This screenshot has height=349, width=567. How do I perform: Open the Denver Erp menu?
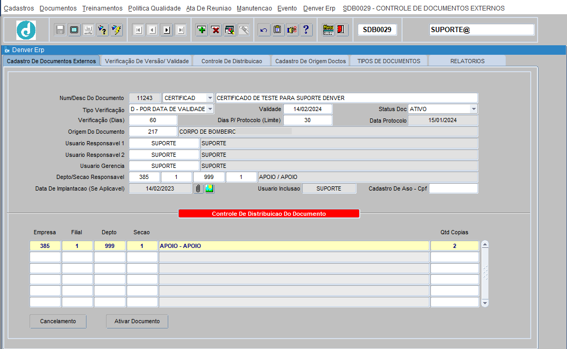point(319,8)
